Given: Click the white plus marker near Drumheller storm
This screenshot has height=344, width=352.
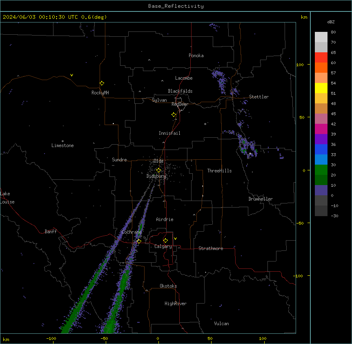Looking at the screenshot, I should point(250,153).
